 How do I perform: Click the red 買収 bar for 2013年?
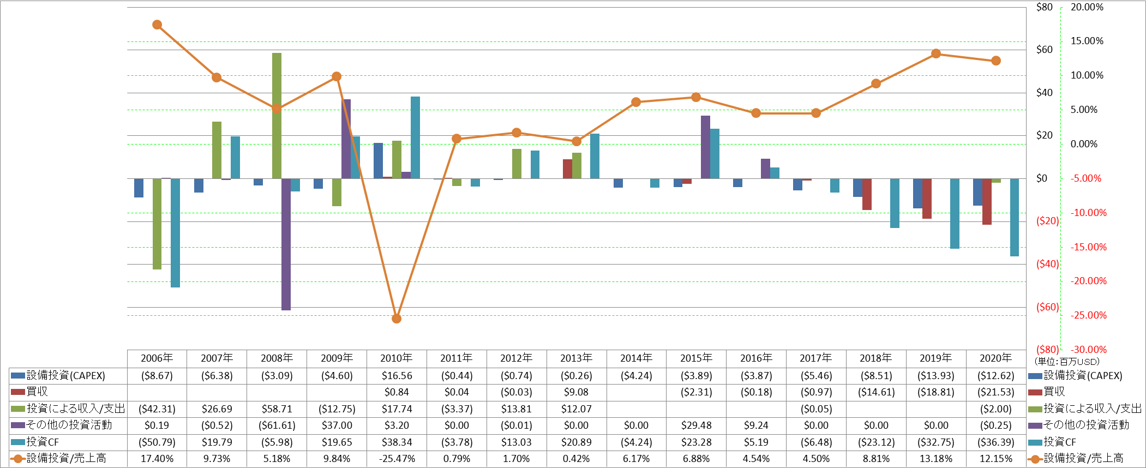click(567, 169)
